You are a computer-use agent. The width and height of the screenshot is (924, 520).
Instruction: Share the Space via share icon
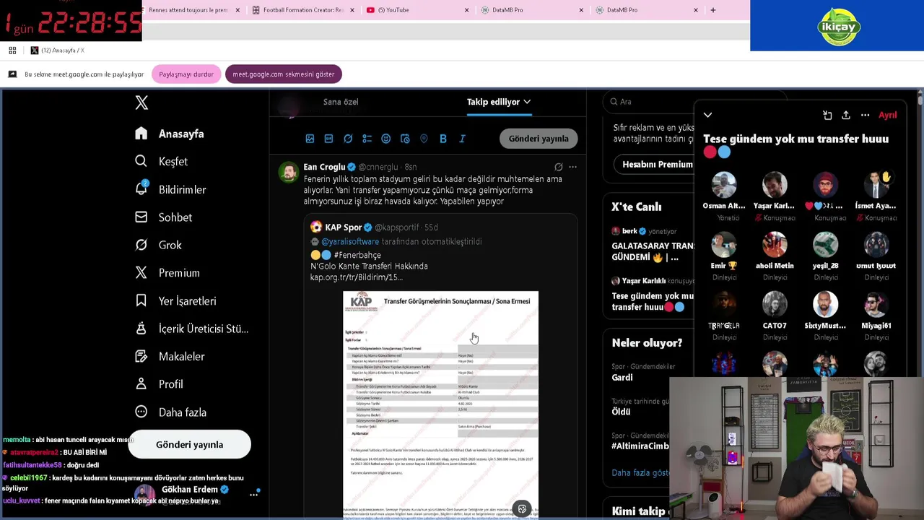tap(846, 115)
